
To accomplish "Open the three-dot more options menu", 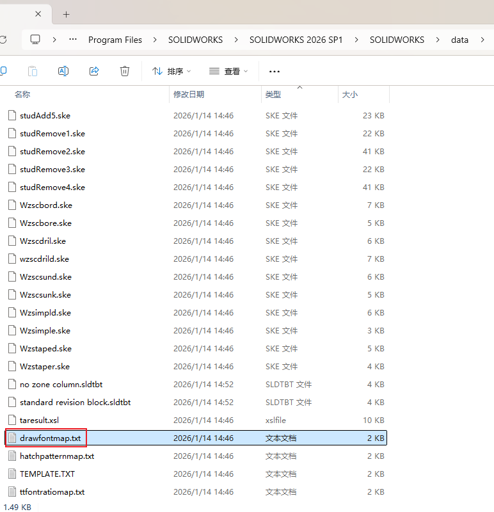I will [x=275, y=71].
